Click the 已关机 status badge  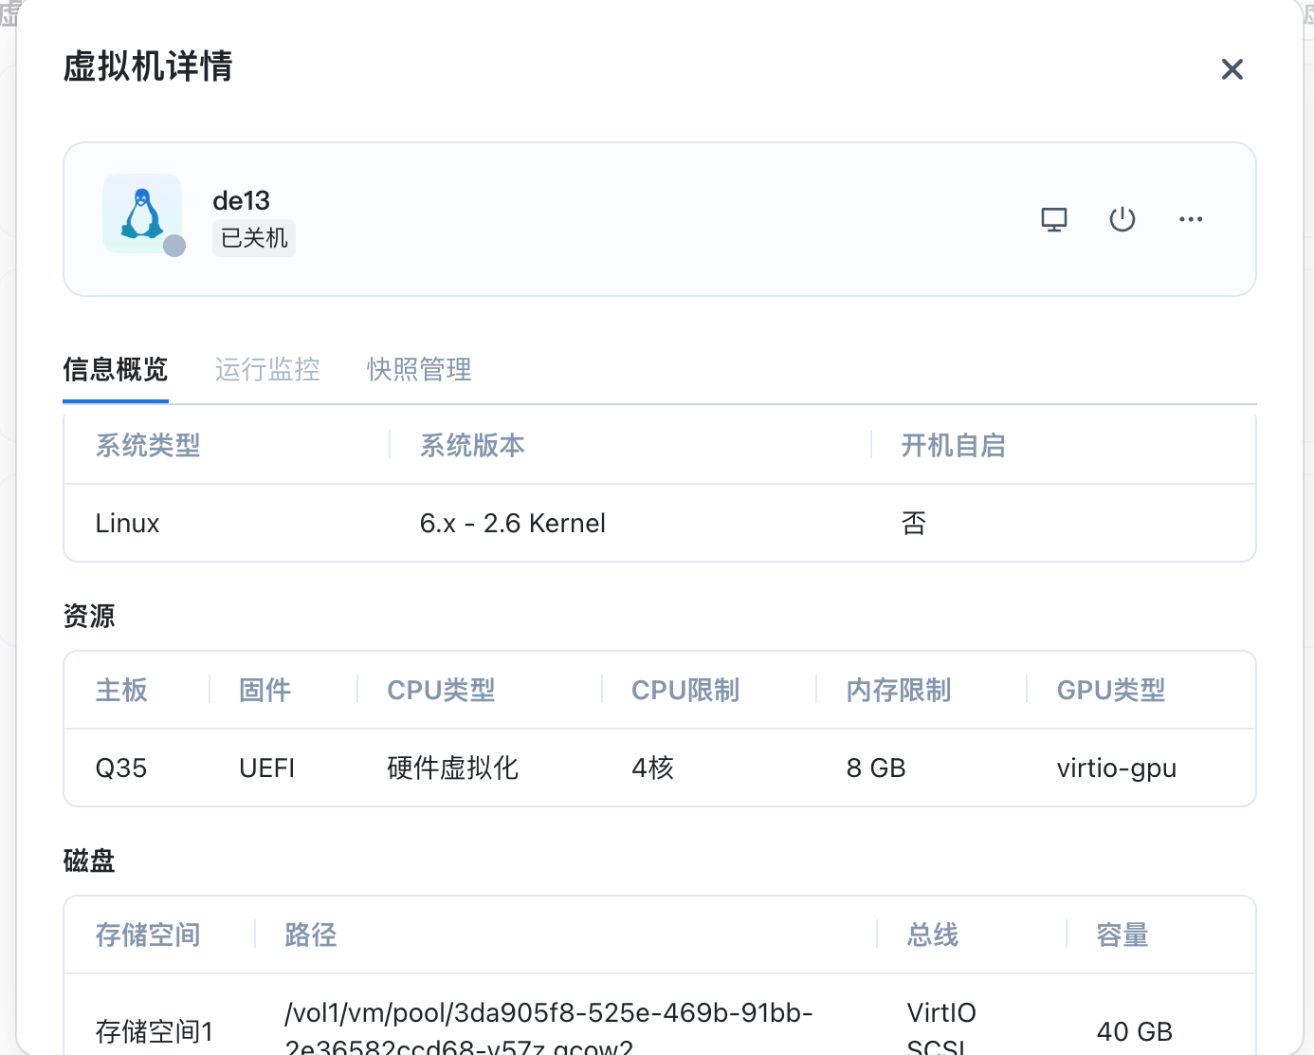tap(254, 238)
